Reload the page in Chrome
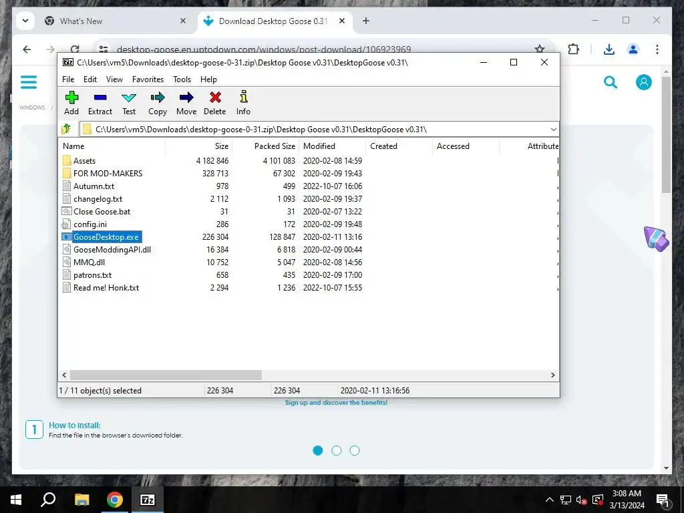The height and width of the screenshot is (513, 684). click(75, 49)
